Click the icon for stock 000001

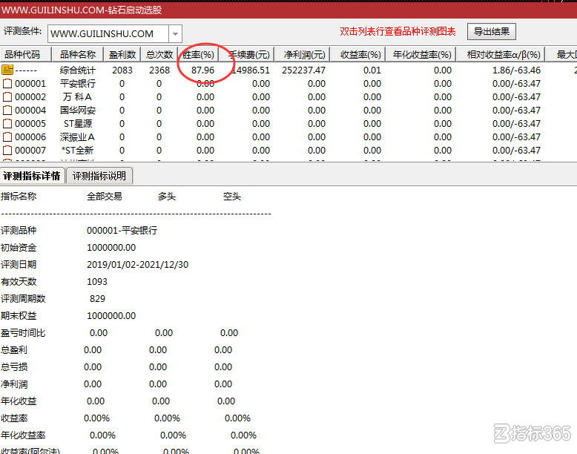tap(7, 84)
